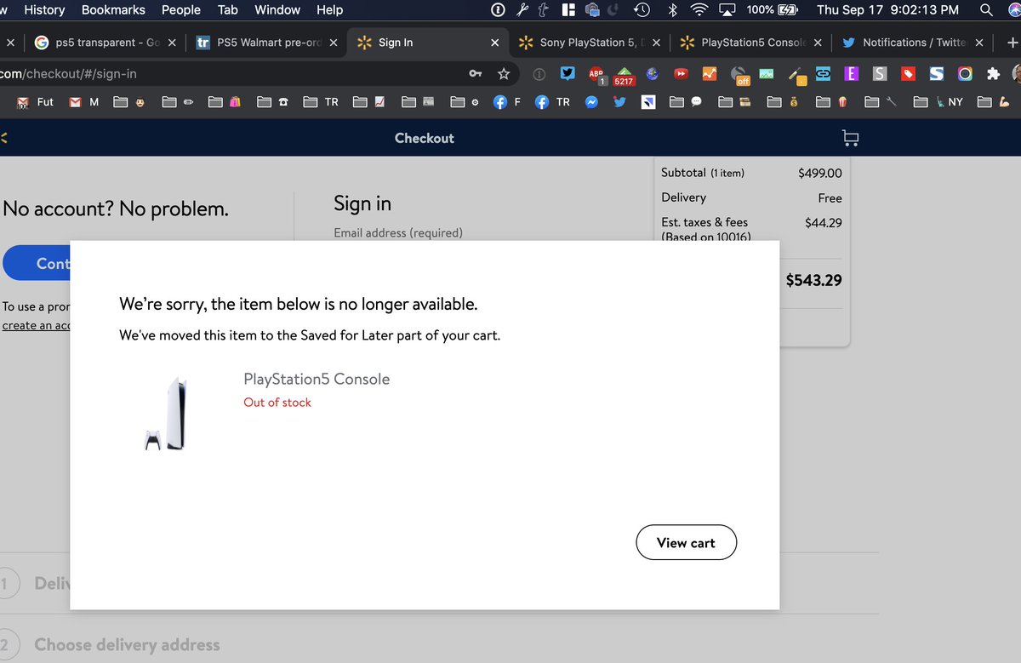Open the flexed bicep bookmarks folder
1021x663 pixels.
pyautogui.click(x=995, y=101)
